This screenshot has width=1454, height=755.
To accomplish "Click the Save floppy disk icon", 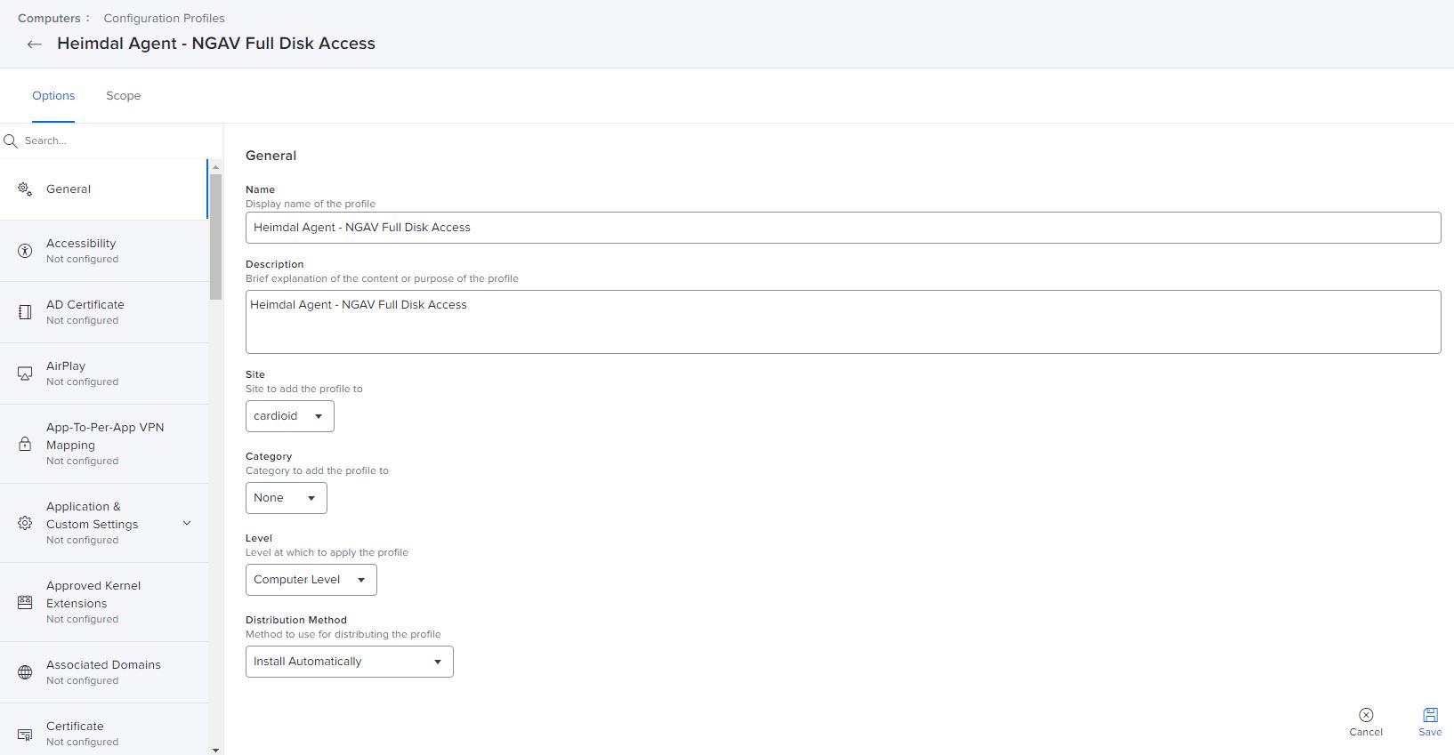I will [1430, 715].
